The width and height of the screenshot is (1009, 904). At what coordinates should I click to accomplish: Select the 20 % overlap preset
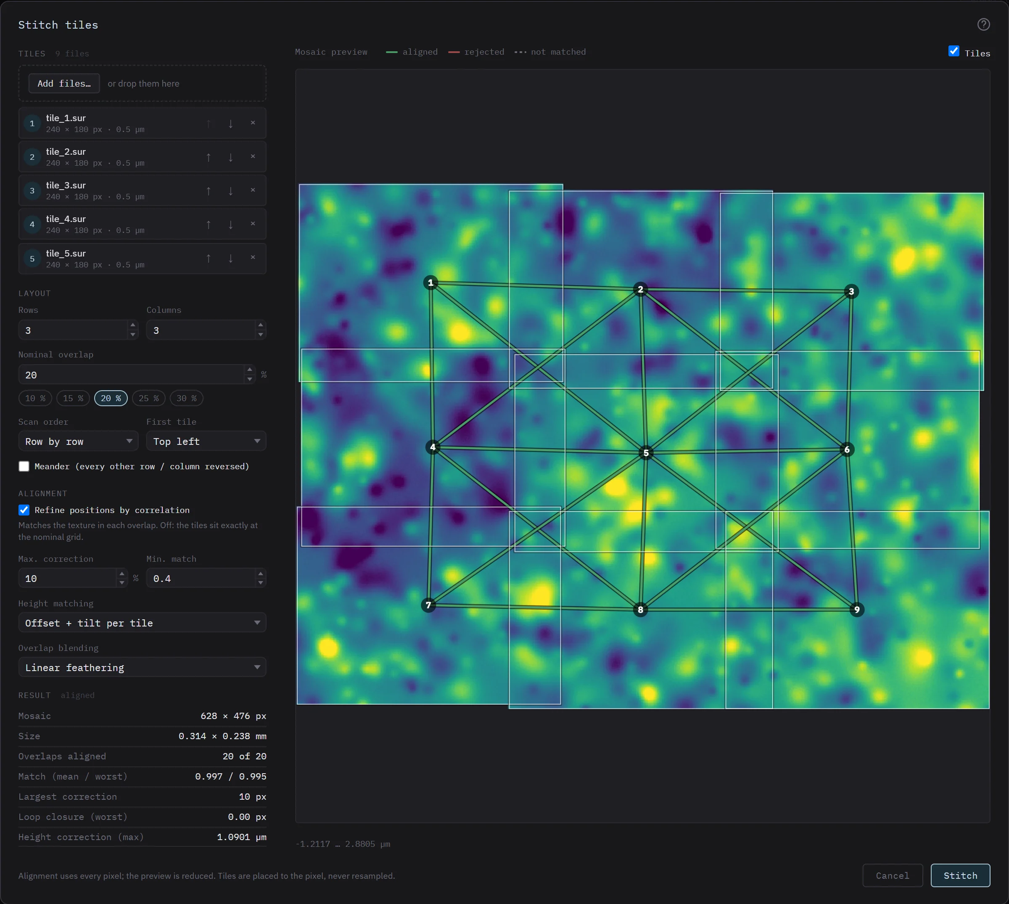111,398
